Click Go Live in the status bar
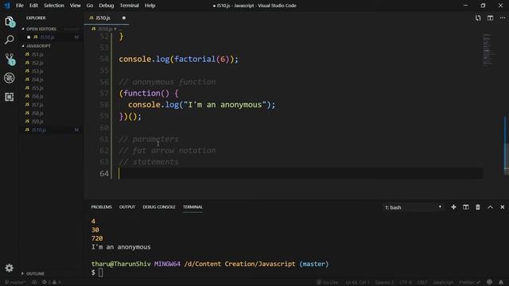The width and height of the screenshot is (509, 286). [327, 283]
